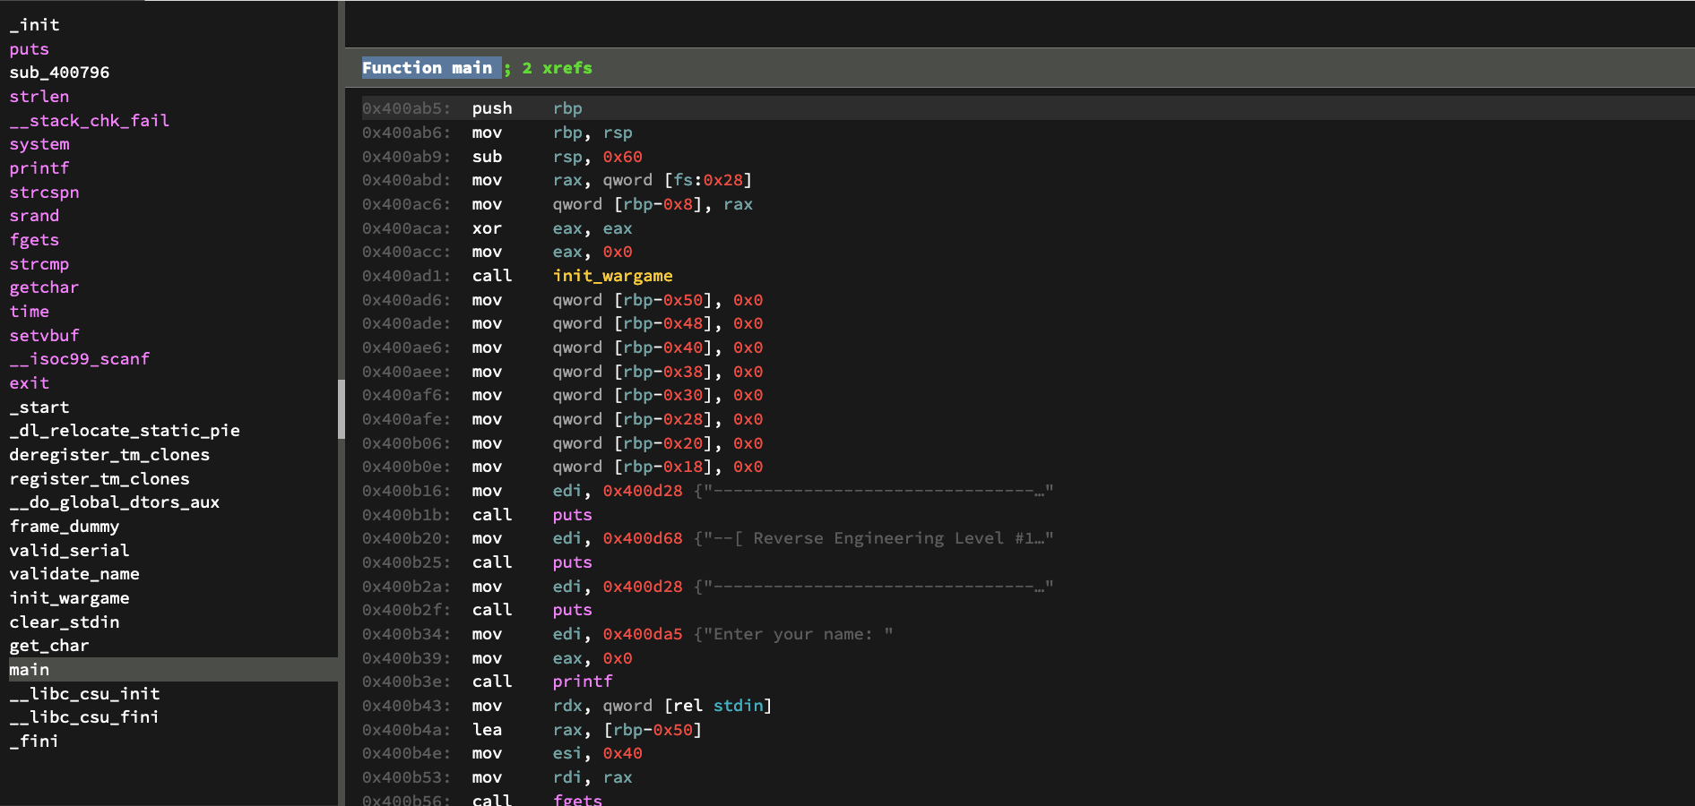Open __isoc99_scanf function entry
The height and width of the screenshot is (806, 1695).
click(x=79, y=359)
